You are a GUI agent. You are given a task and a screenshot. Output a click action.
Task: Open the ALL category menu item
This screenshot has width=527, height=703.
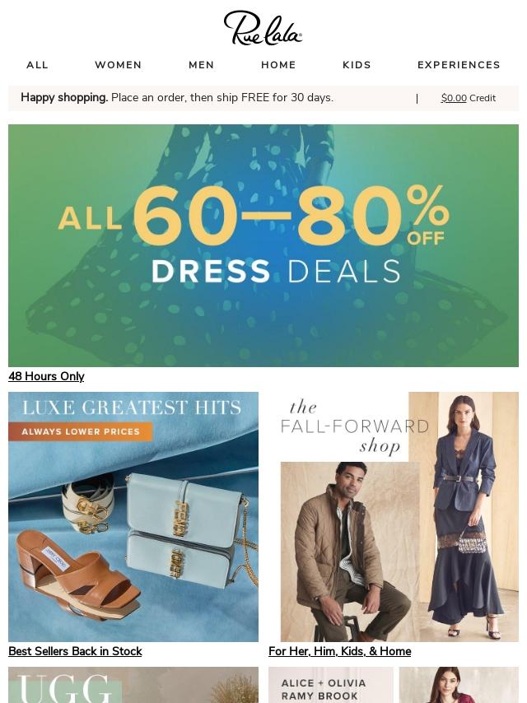(x=37, y=65)
